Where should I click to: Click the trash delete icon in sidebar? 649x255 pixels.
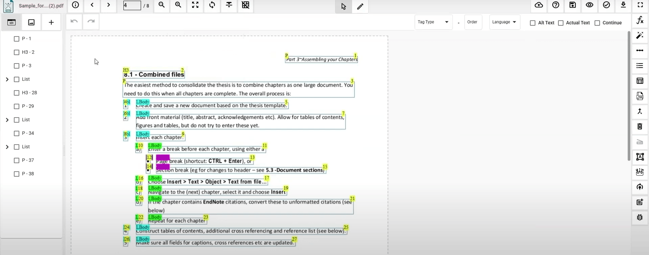tap(640, 126)
